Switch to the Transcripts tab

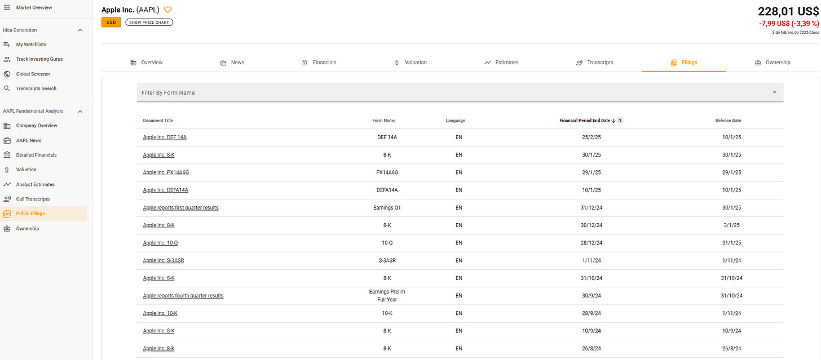(x=594, y=63)
